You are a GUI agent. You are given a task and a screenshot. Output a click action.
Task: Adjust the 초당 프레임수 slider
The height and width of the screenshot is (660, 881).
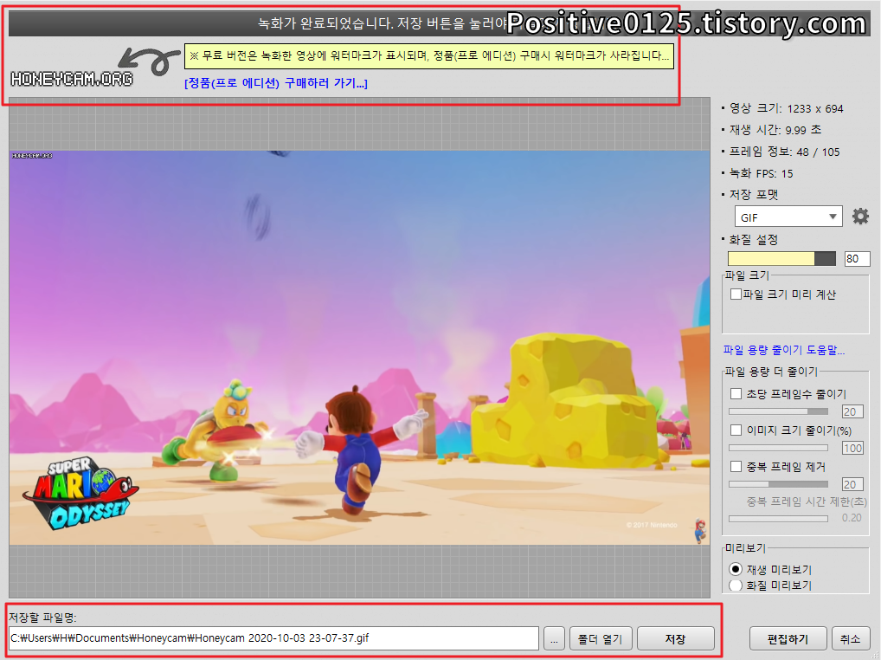[x=778, y=411]
